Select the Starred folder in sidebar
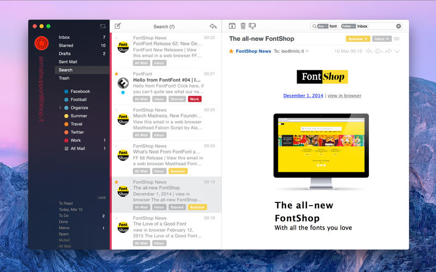The image size is (436, 272). pyautogui.click(x=66, y=46)
